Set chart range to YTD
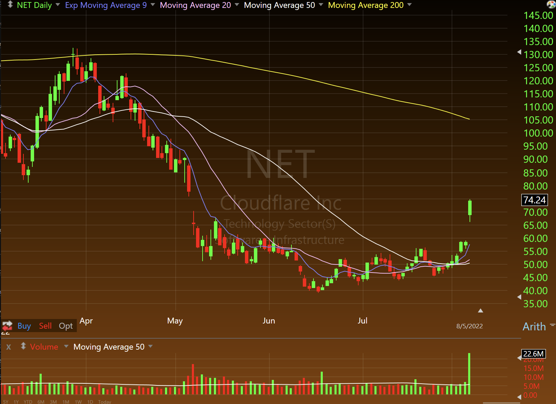This screenshot has height=404, width=556. (28, 402)
